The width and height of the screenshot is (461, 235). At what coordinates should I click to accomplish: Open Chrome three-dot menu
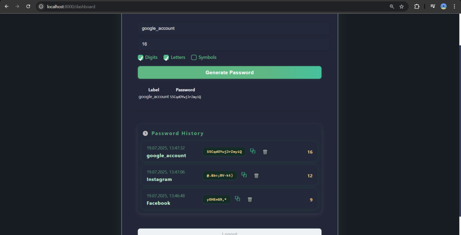454,6
